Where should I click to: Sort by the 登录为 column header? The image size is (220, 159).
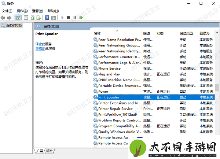point(205,33)
